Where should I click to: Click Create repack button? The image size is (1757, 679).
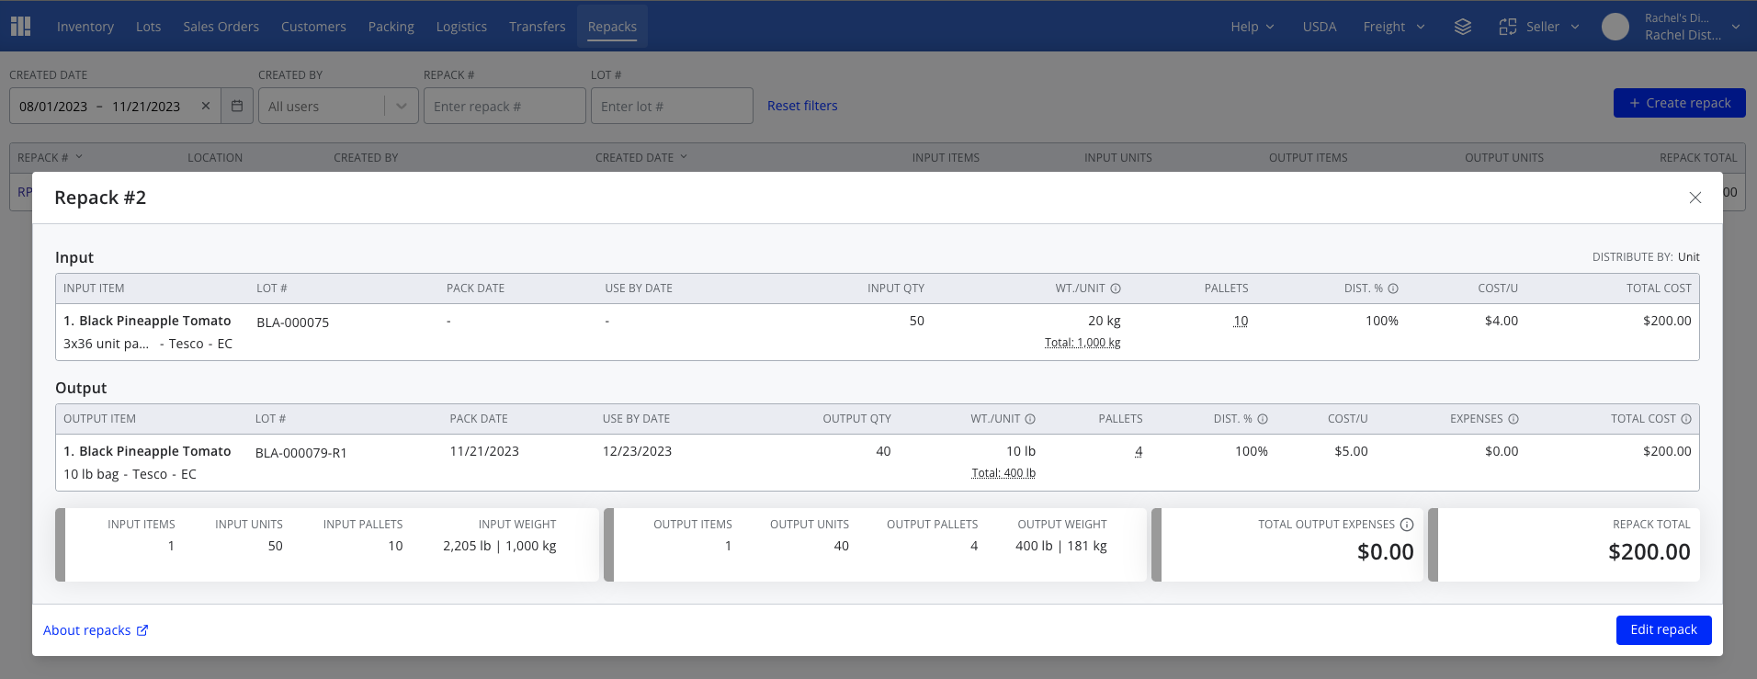pos(1679,103)
